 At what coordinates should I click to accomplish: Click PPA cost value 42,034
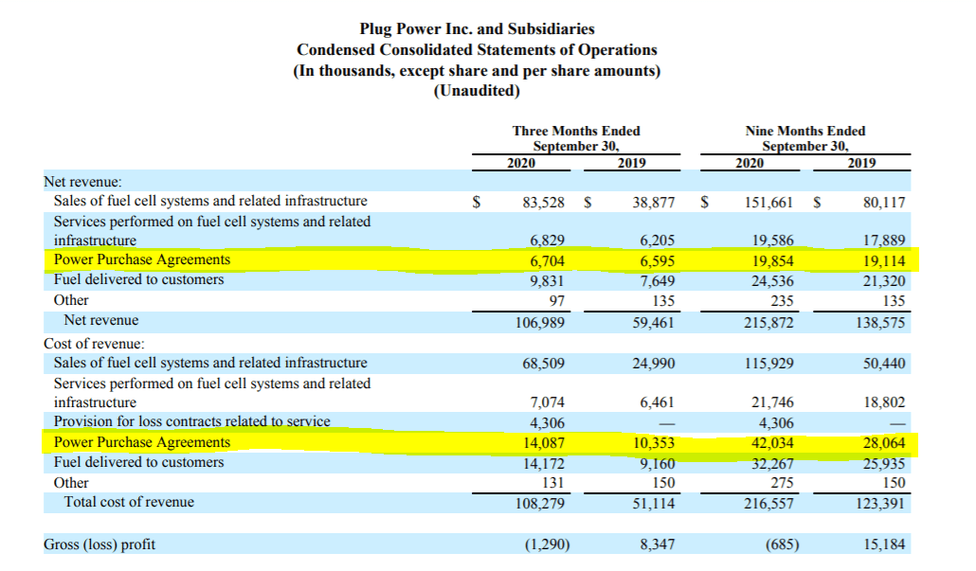772,443
